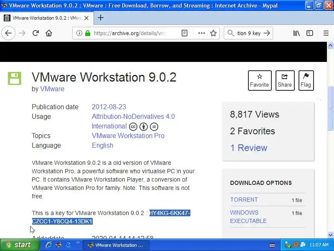334x251 pixels.
Task: Click the scrollbar up arrow
Action: [x=330, y=45]
